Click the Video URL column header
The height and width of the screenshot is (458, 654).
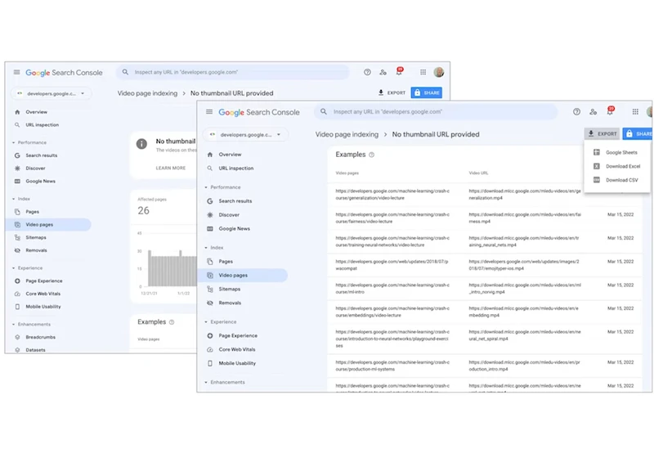(x=478, y=173)
